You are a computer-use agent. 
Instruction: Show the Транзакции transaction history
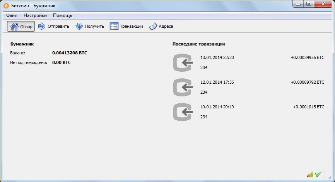point(126,26)
